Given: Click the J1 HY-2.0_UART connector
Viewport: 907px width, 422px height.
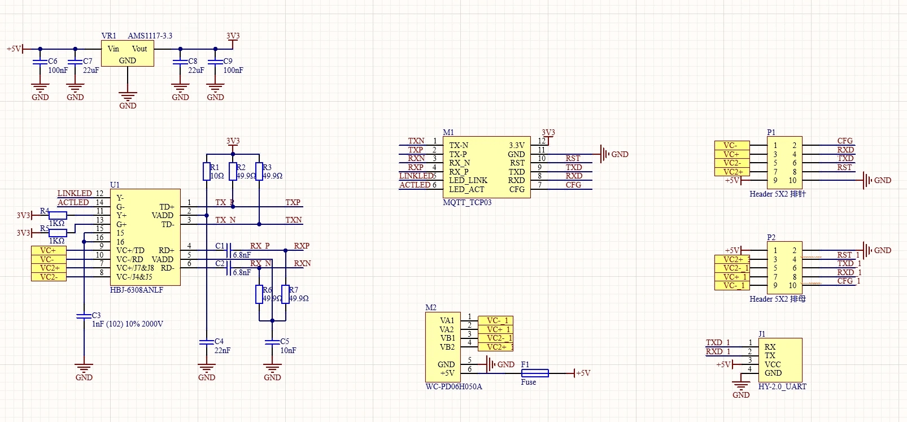Looking at the screenshot, I should click(780, 360).
